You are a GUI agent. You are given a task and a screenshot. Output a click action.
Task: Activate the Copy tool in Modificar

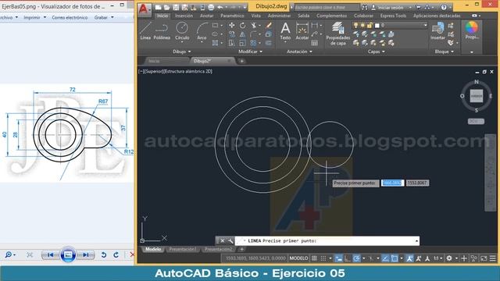pyautogui.click(x=232, y=34)
